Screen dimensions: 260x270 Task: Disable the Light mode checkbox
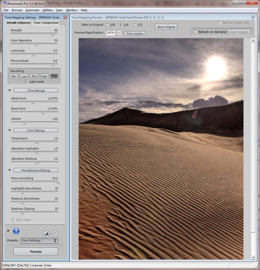click(x=26, y=82)
